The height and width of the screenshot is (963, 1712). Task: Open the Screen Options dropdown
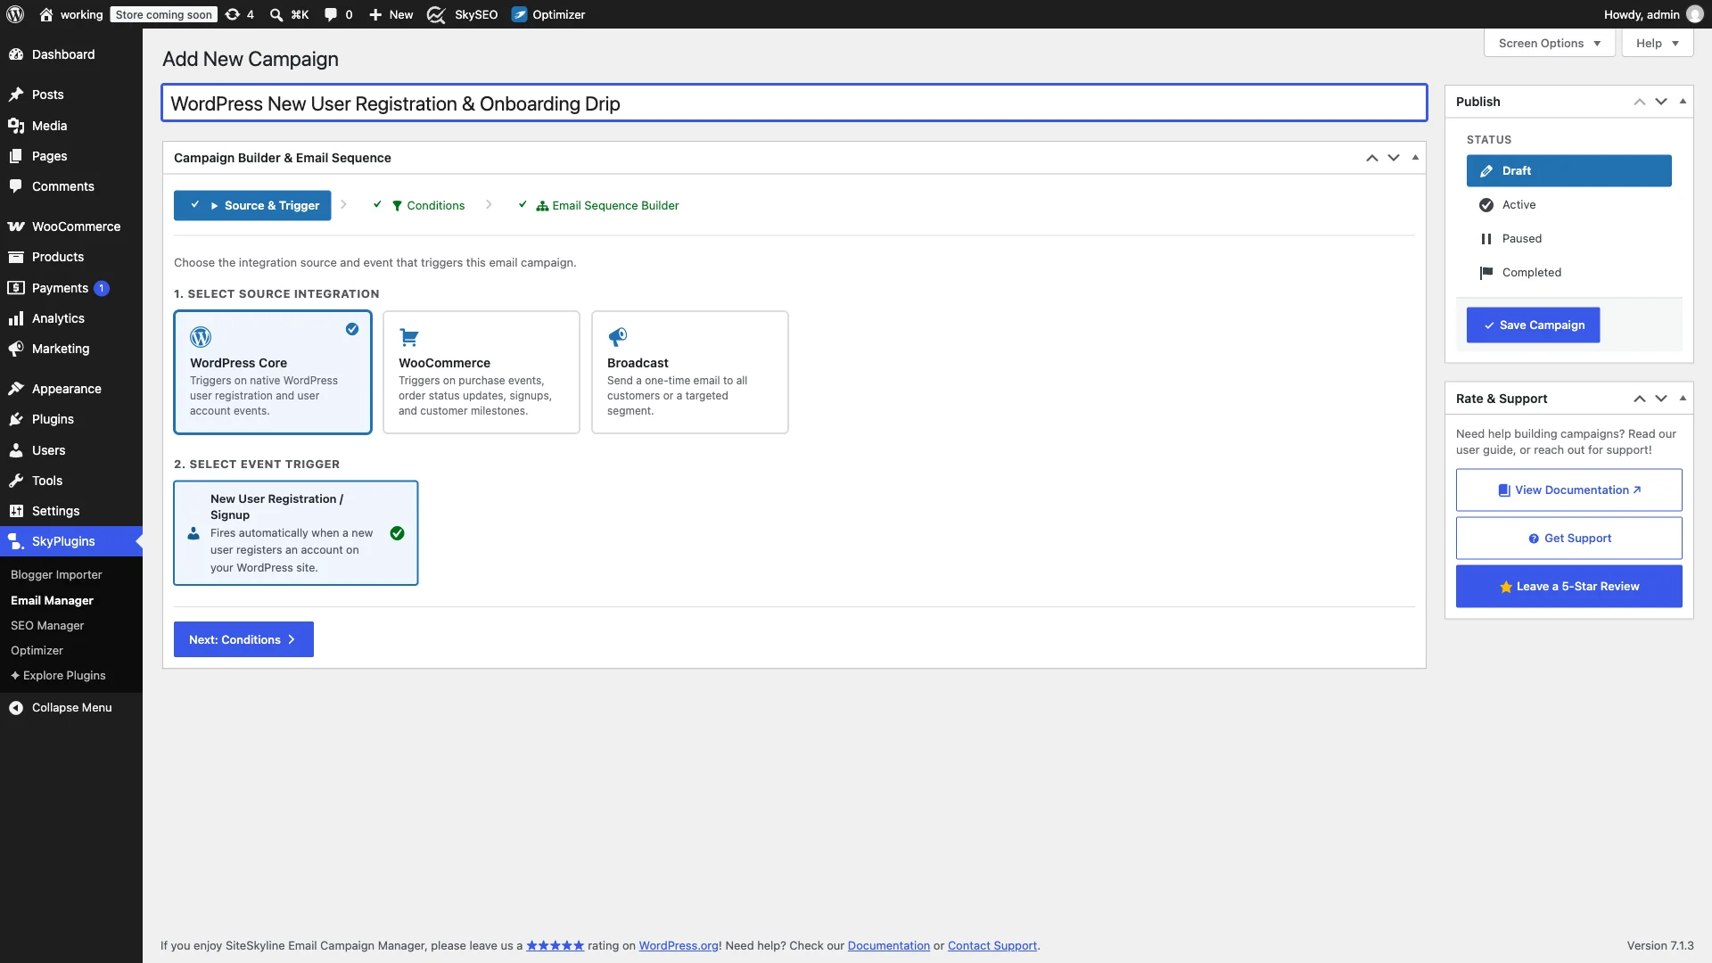click(x=1550, y=43)
